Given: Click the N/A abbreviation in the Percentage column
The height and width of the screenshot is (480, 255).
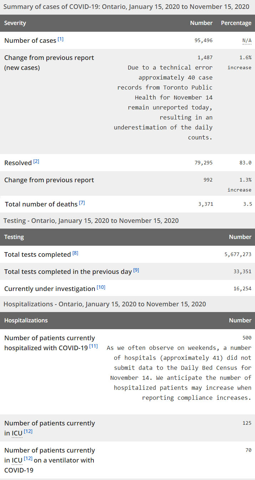Looking at the screenshot, I should tap(247, 41).
